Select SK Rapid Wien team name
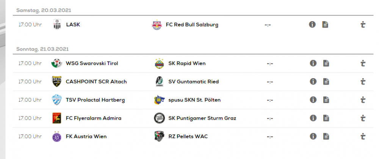The image size is (379, 159). point(187,63)
